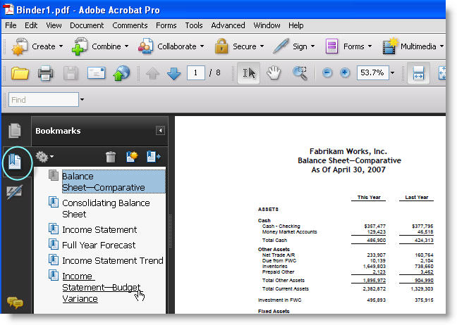Viewport: 457px width, 325px height.
Task: Click the Multimedia film icon
Action: (390, 46)
